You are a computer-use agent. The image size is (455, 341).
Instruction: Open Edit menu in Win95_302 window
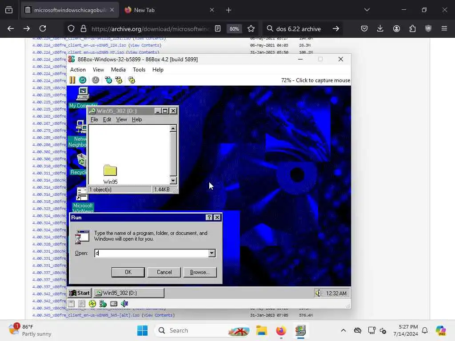pos(107,119)
